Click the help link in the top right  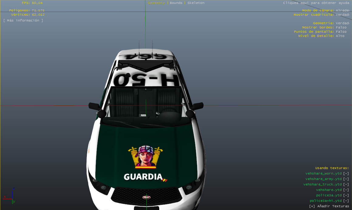(x=316, y=3)
